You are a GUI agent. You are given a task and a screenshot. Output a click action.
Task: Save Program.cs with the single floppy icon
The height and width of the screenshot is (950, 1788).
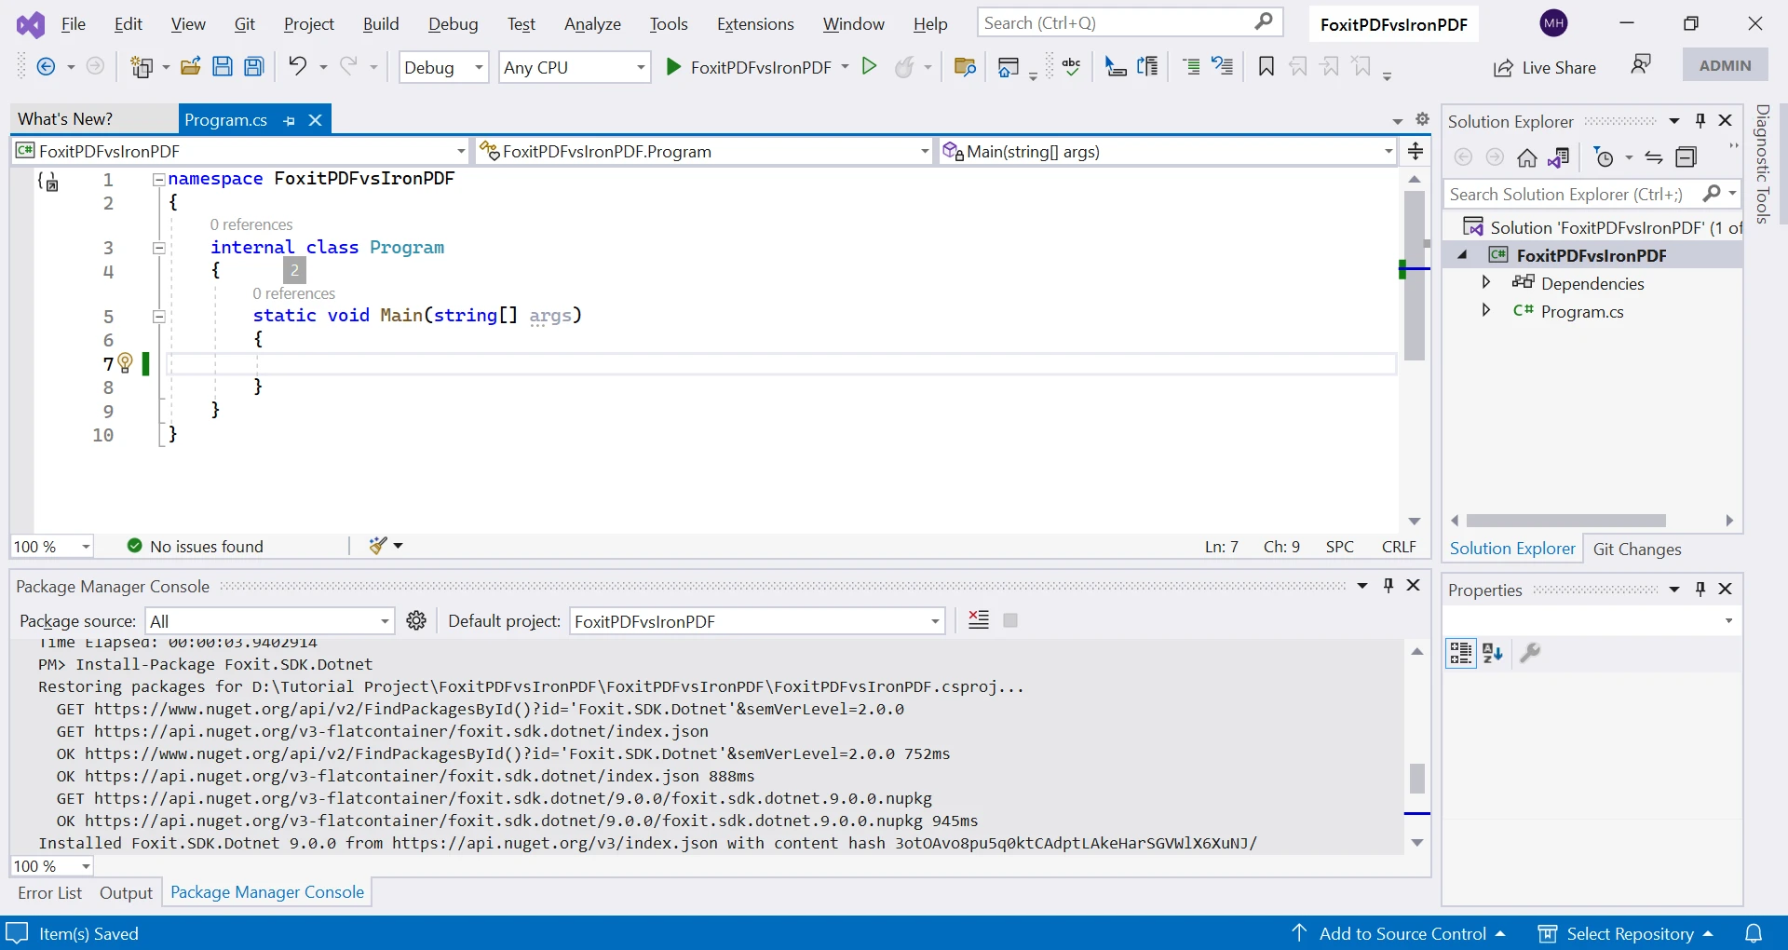(223, 66)
